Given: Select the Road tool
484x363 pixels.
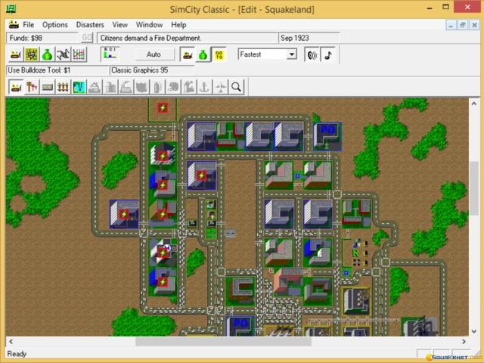Looking at the screenshot, I should click(47, 87).
